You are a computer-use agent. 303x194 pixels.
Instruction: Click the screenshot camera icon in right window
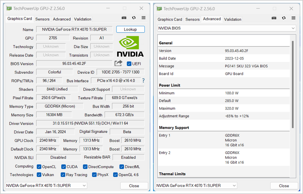(274, 18)
